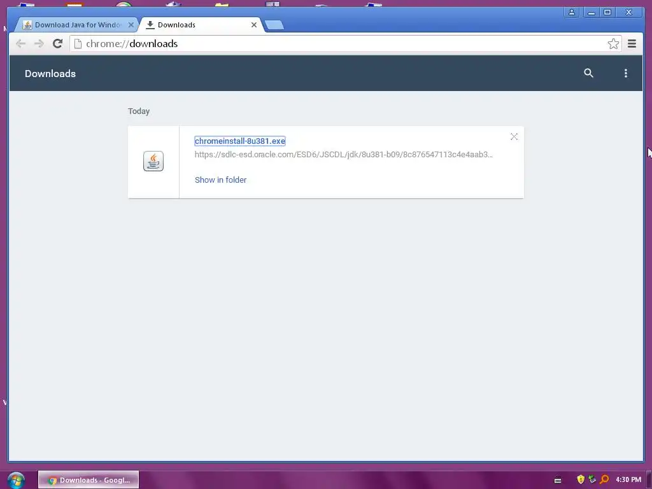The height and width of the screenshot is (489, 652).
Task: Click the 4:30 PM system clock
Action: pyautogui.click(x=628, y=480)
